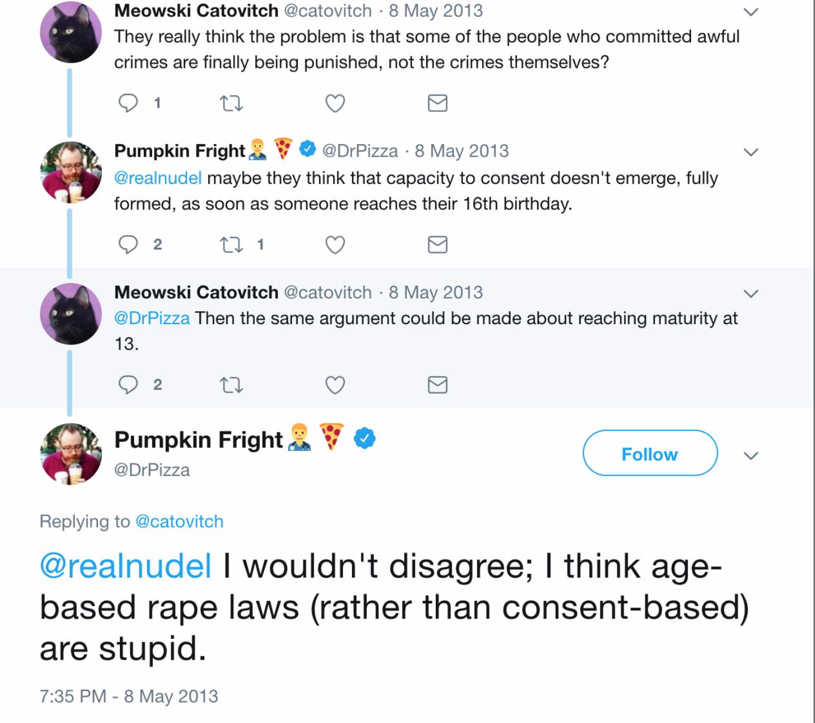Image resolution: width=815 pixels, height=723 pixels.
Task: Share the 16th birthday tweet via message
Action: click(x=437, y=244)
